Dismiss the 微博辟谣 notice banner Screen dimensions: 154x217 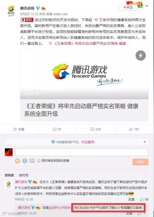click(x=145, y=142)
